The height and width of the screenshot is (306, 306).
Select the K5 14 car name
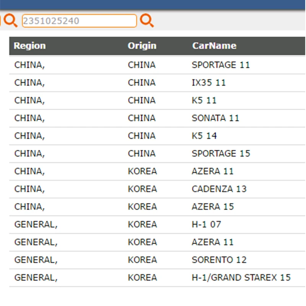(204, 136)
